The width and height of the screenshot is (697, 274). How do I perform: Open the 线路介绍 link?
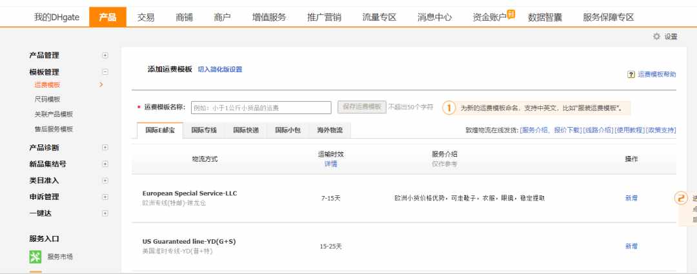pos(598,130)
